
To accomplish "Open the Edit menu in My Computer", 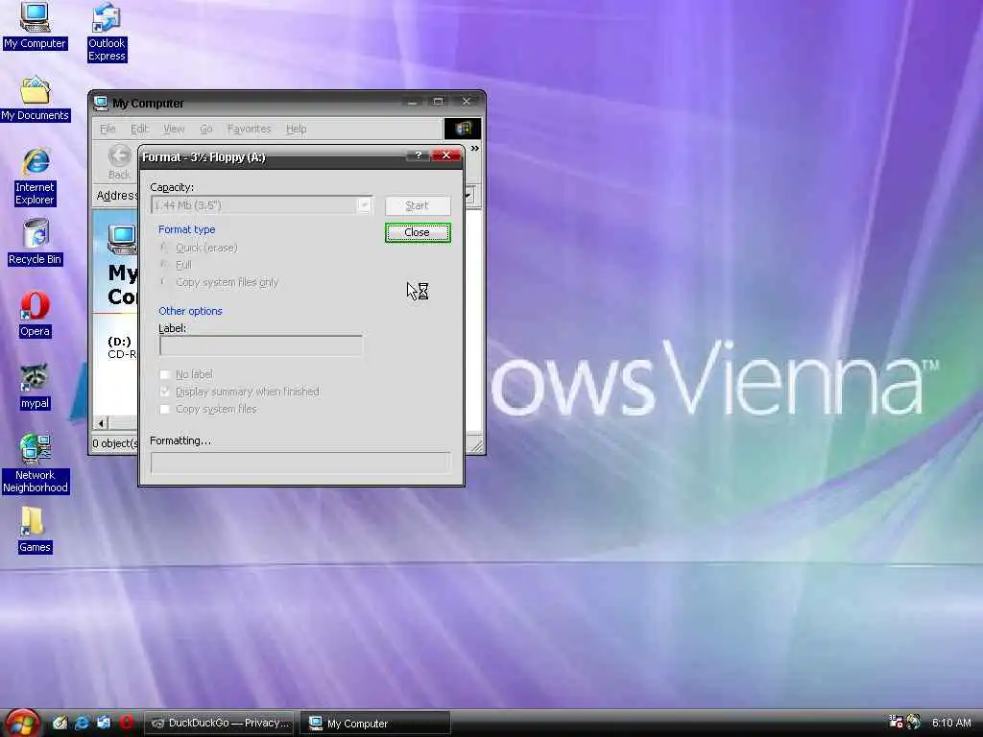I will [x=139, y=129].
